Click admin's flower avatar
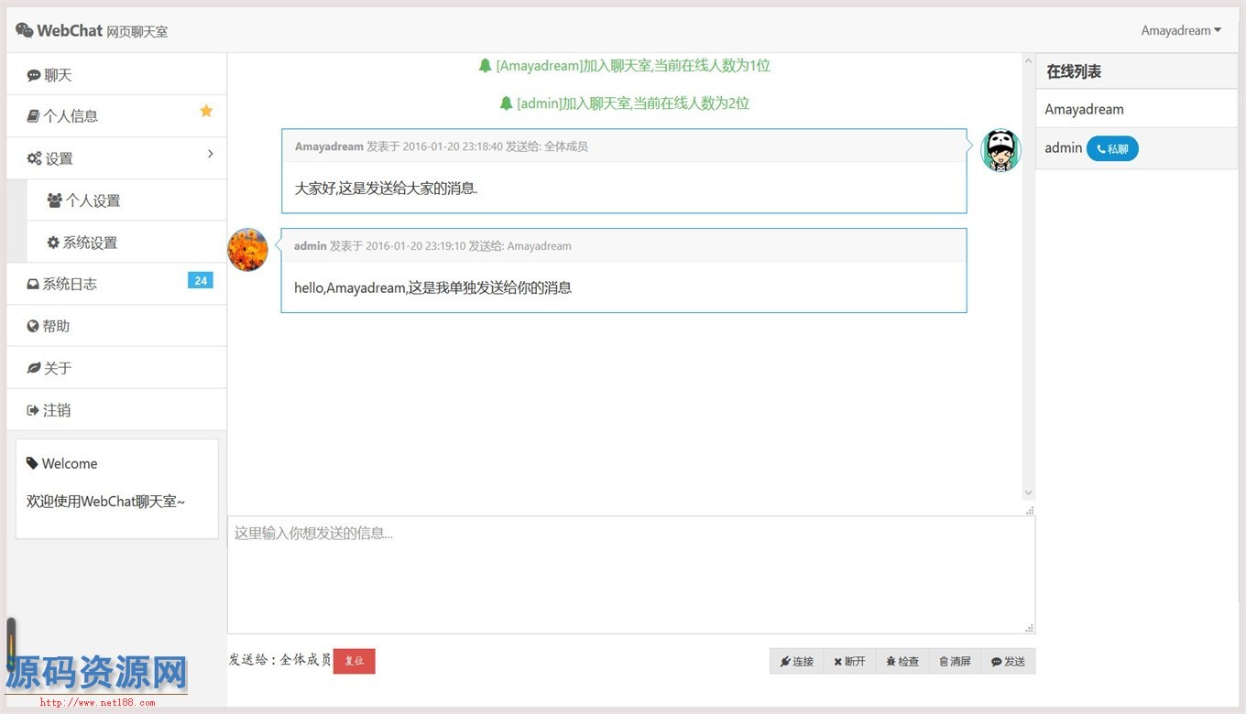 247,250
